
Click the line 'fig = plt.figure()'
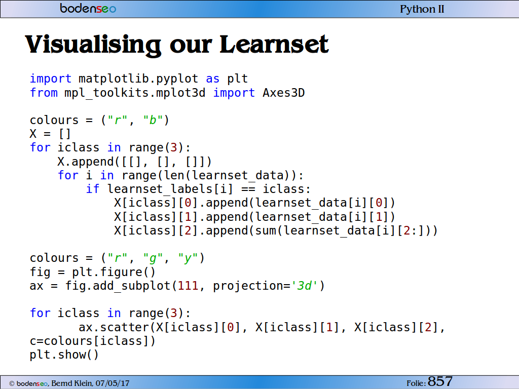click(92, 272)
